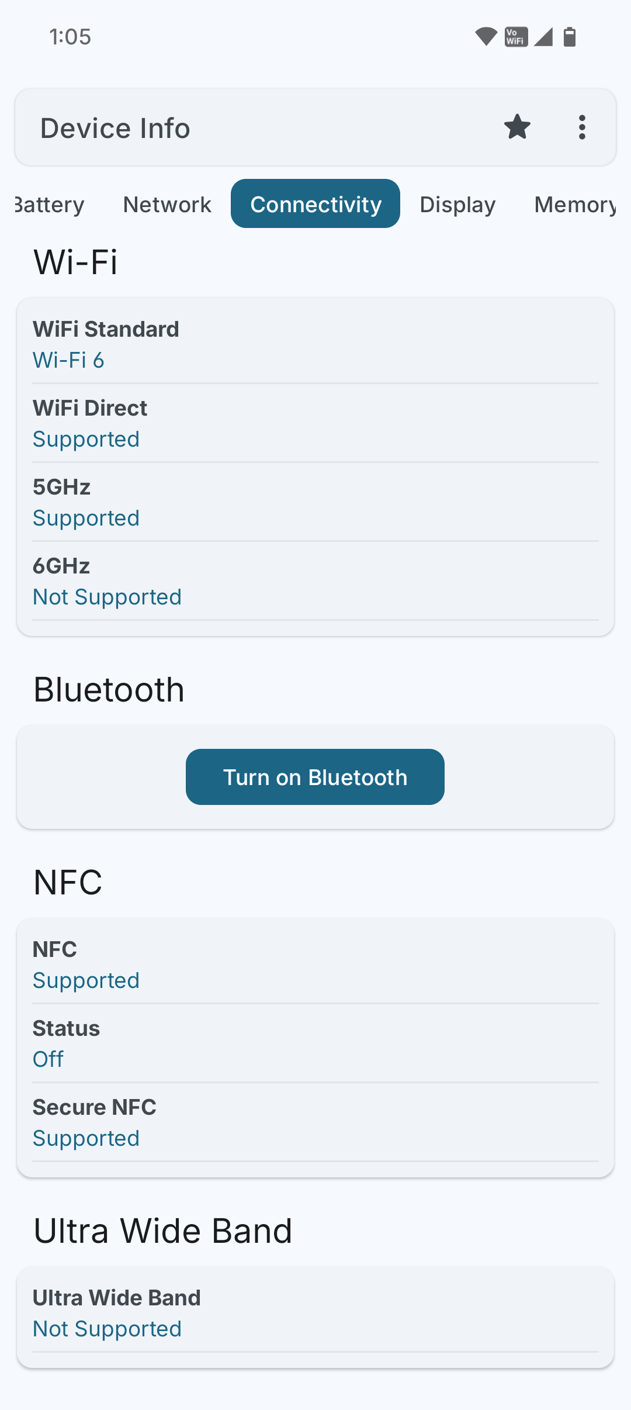This screenshot has height=1410, width=631.
Task: Tap the Ultra Wide Band row
Action: [x=315, y=1314]
